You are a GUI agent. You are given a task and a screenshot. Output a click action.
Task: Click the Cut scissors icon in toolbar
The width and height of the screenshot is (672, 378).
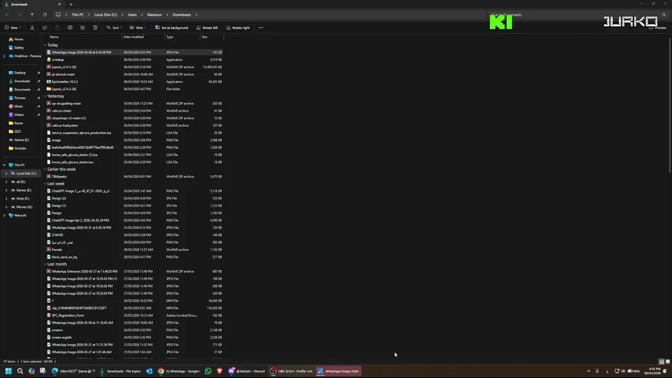tap(32, 28)
